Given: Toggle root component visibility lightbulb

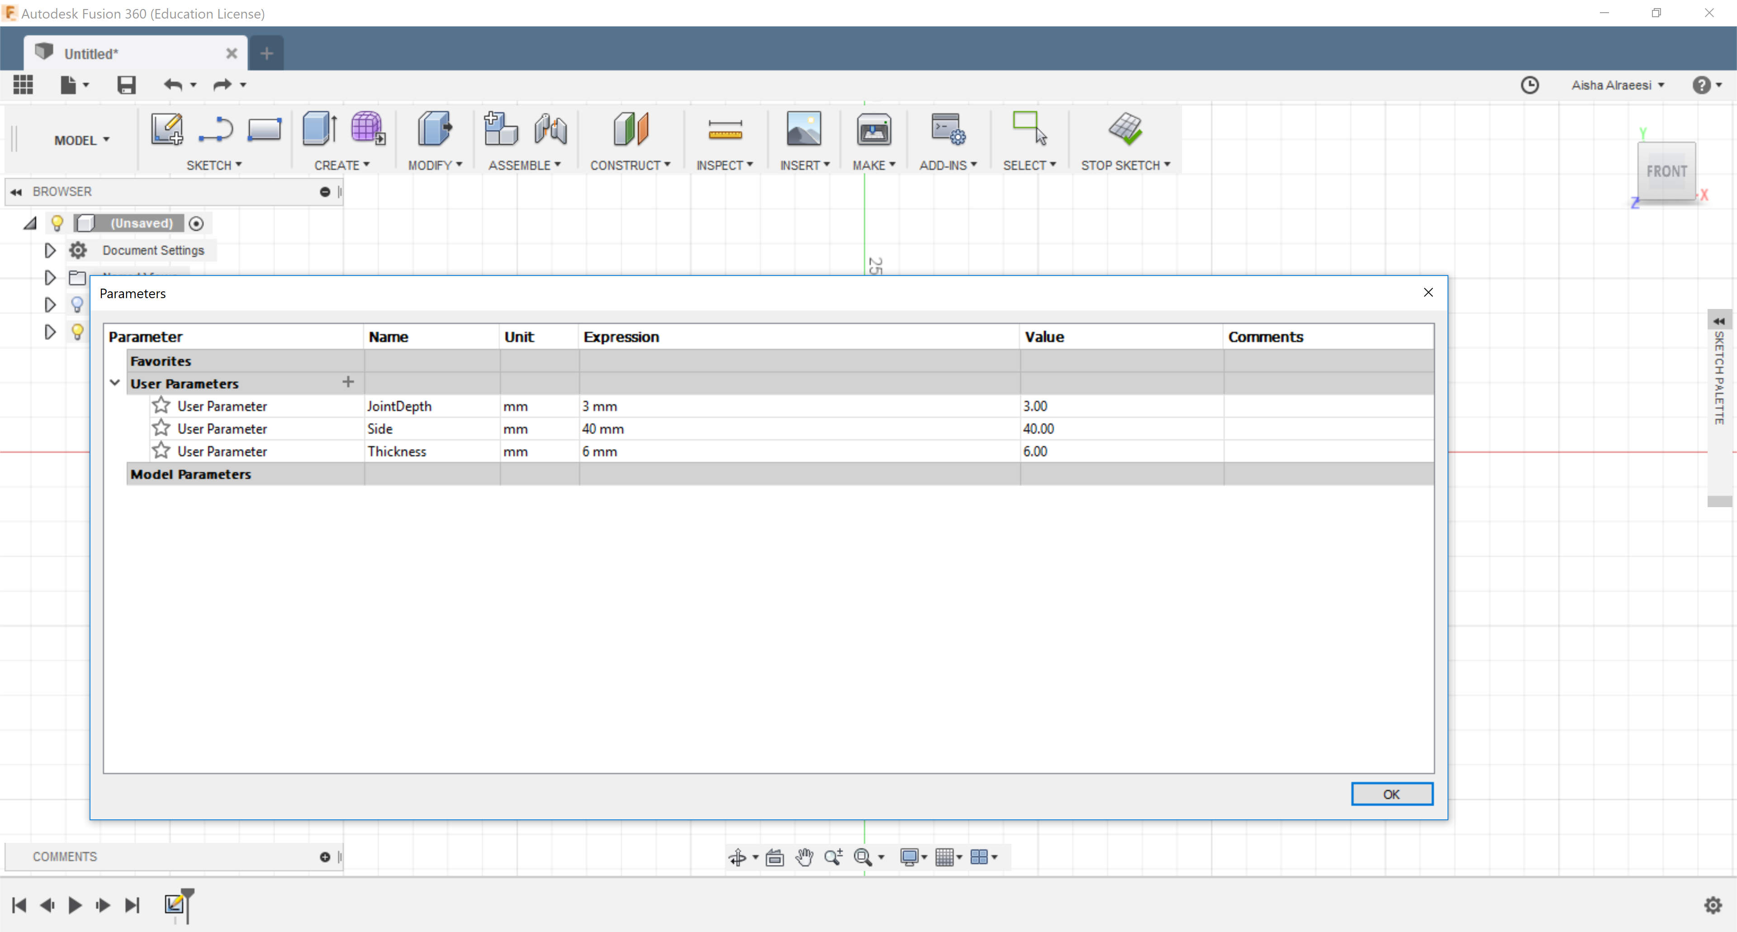Looking at the screenshot, I should [x=57, y=223].
